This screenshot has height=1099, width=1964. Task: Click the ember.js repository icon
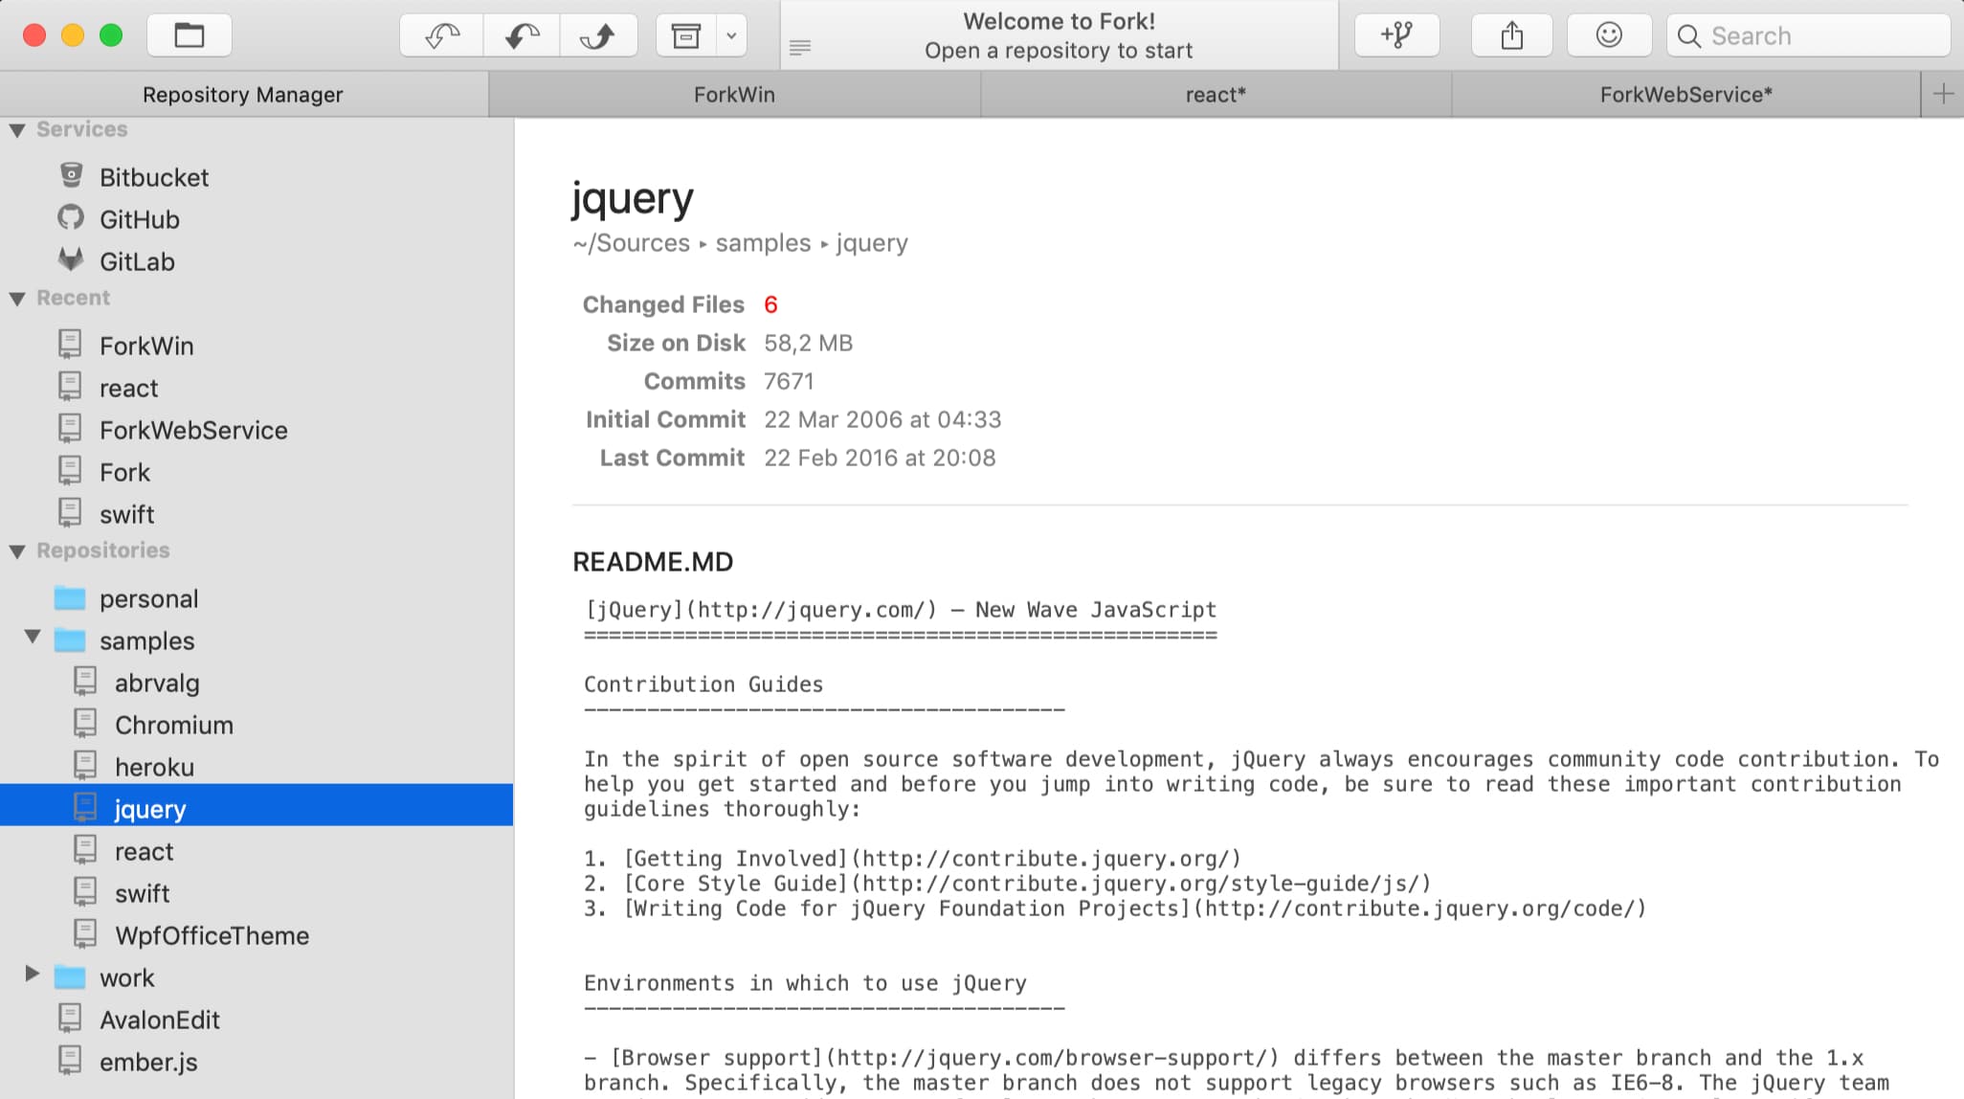[70, 1060]
